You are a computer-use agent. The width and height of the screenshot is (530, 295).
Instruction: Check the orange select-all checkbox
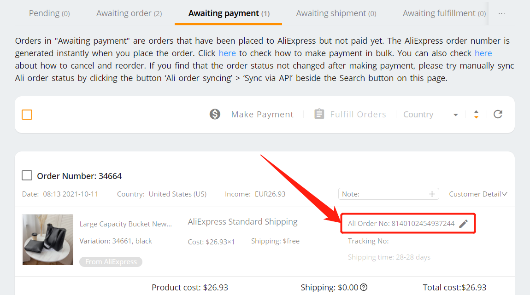(27, 115)
